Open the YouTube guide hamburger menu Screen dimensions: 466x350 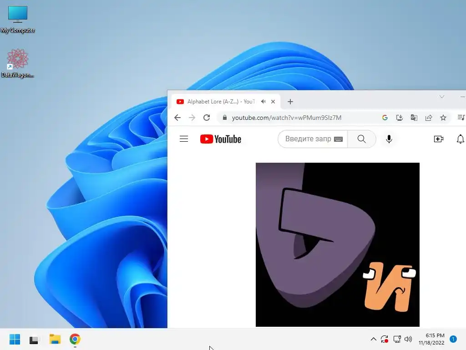[184, 139]
